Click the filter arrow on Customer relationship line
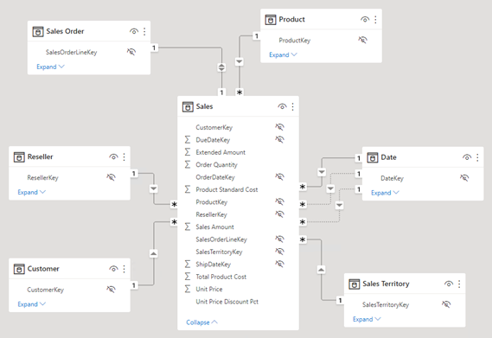492x338 pixels. pyautogui.click(x=153, y=253)
